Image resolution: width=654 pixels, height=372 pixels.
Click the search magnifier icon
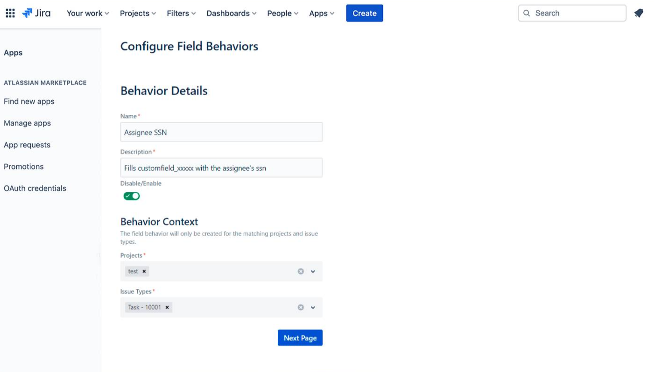point(527,13)
